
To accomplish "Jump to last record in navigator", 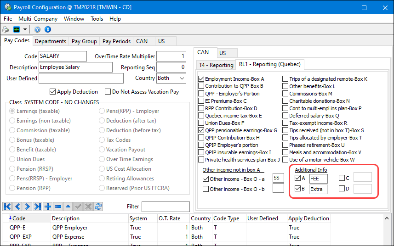I will click(x=37, y=207).
